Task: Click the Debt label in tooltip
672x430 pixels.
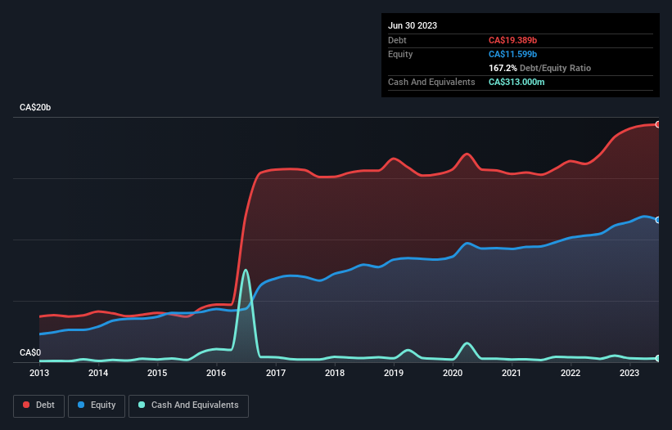Action: [x=397, y=40]
